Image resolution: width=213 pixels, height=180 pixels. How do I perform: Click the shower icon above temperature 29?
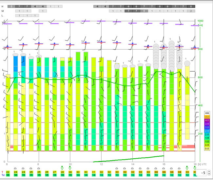70,168
